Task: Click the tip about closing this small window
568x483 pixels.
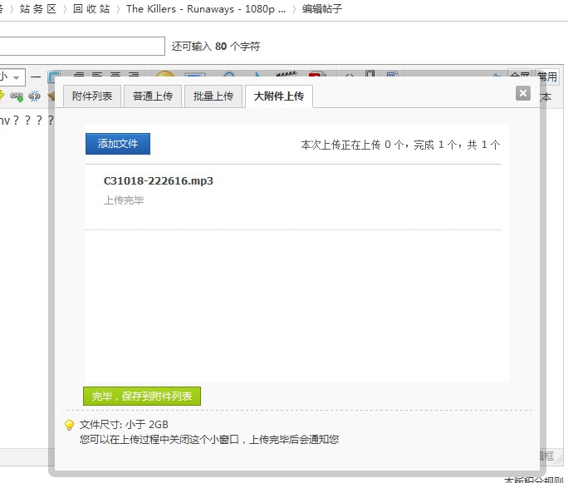Action: click(209, 440)
